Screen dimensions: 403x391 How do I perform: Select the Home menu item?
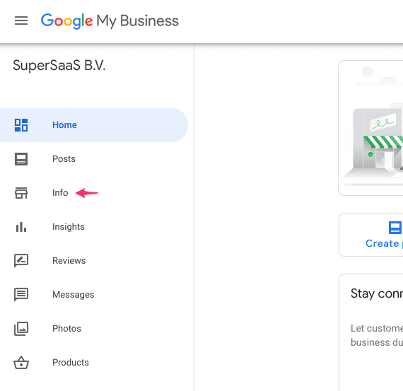94,125
